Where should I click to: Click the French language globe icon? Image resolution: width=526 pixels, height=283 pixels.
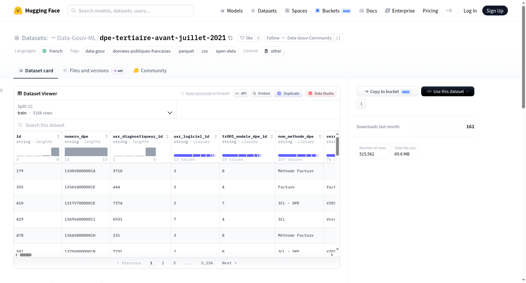[44, 51]
